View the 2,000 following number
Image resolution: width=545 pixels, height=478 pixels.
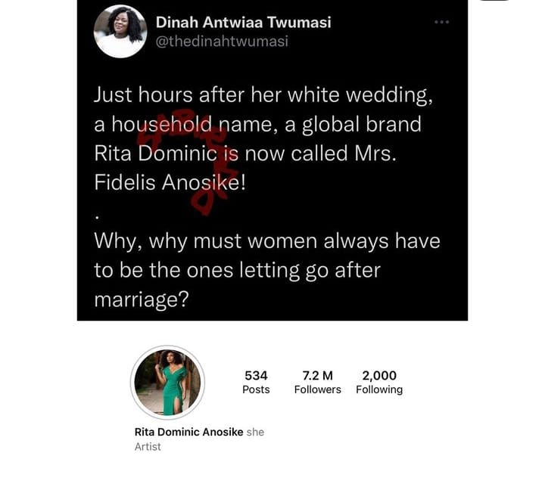[379, 375]
